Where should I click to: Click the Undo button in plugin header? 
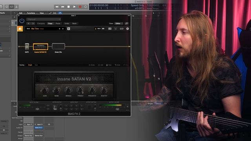(67, 23)
